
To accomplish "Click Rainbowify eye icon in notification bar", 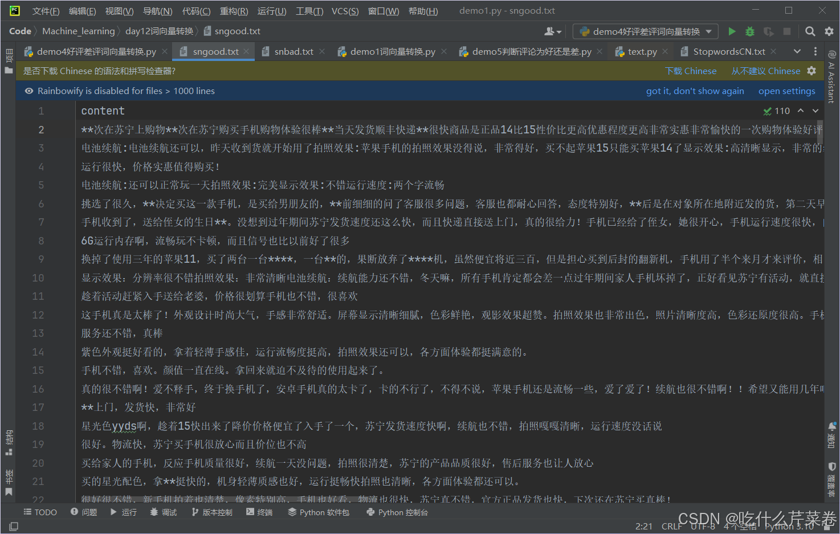I will coord(28,91).
